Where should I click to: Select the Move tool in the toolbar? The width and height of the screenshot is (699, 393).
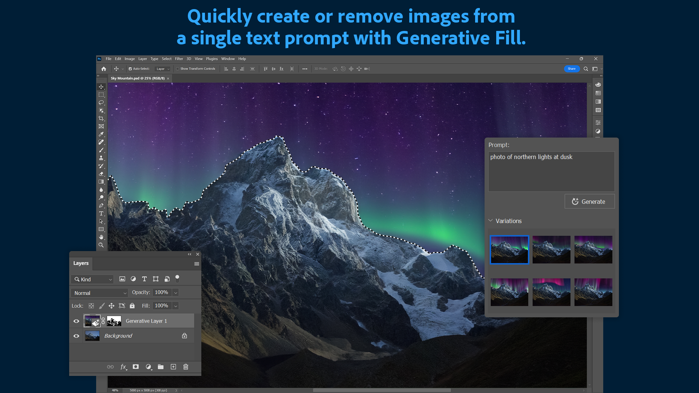[x=101, y=87]
